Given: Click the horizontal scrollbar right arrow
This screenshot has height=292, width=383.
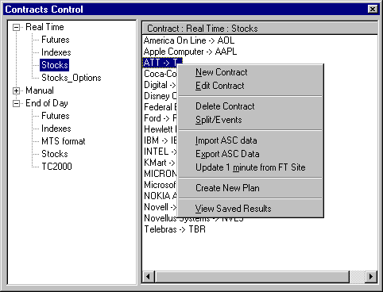Looking at the screenshot, I should (370, 277).
